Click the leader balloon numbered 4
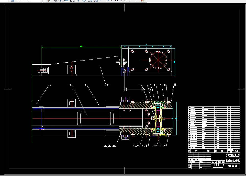 point(107,85)
